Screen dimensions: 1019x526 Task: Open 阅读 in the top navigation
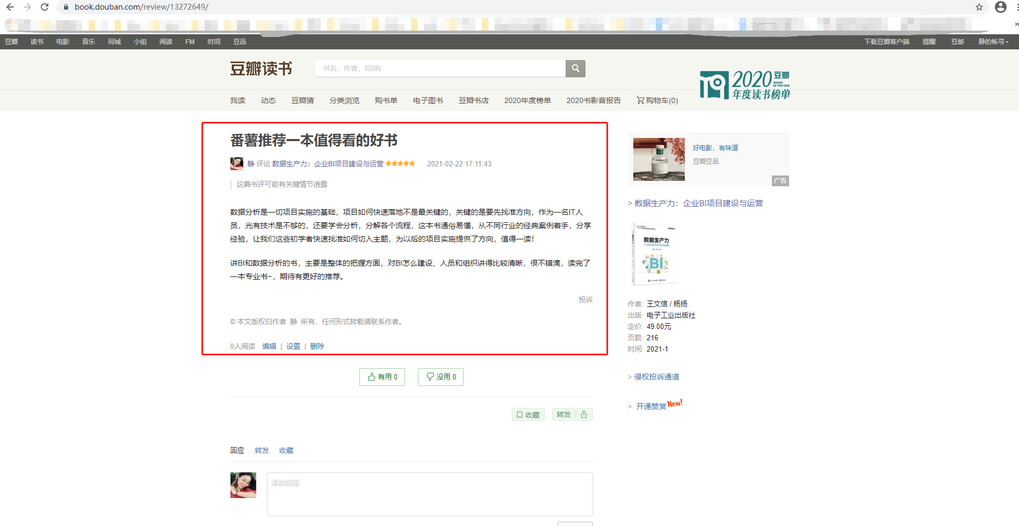tap(166, 42)
